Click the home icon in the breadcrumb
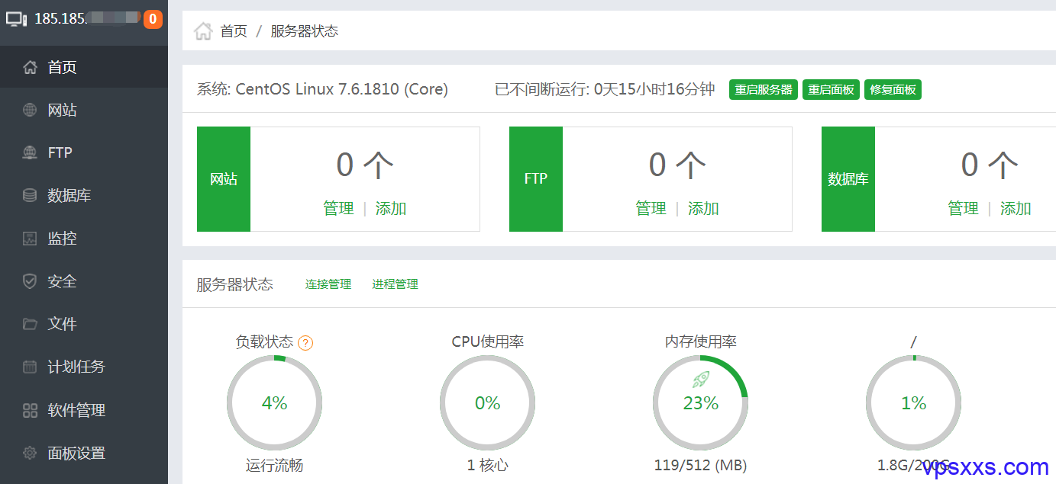The width and height of the screenshot is (1056, 484). tap(202, 31)
